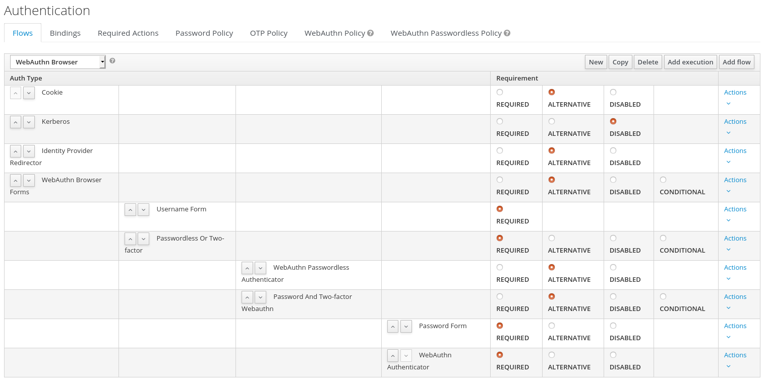Set WebAuthn Passwordless Authenticator to REQUIRED
767x385 pixels.
tap(500, 267)
